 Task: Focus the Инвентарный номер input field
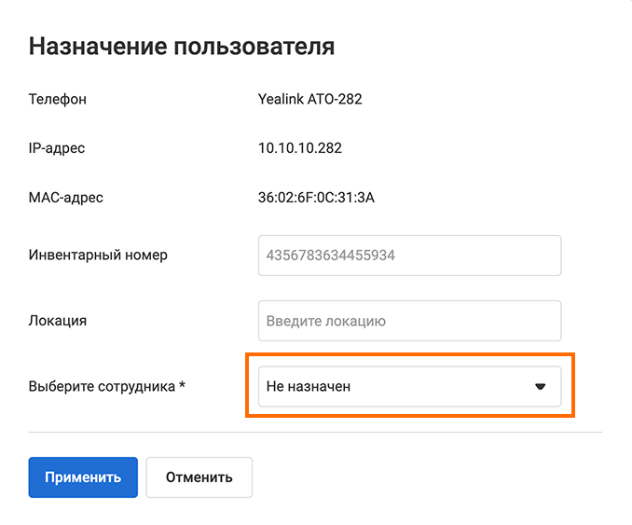409,255
